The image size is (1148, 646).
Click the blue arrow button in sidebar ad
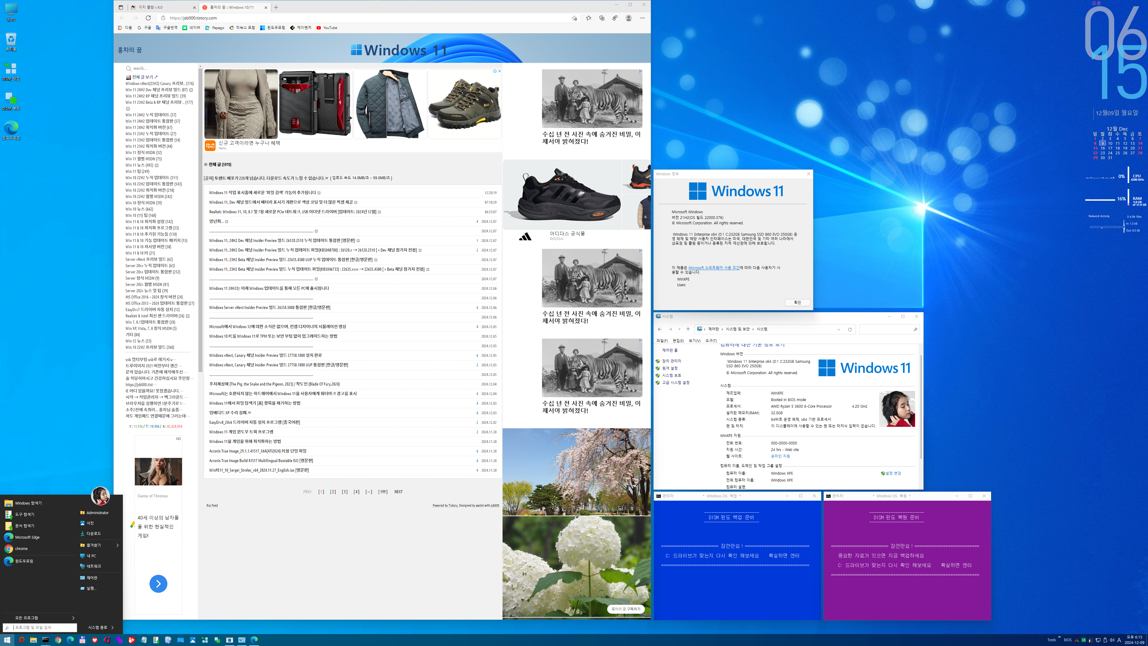click(158, 583)
